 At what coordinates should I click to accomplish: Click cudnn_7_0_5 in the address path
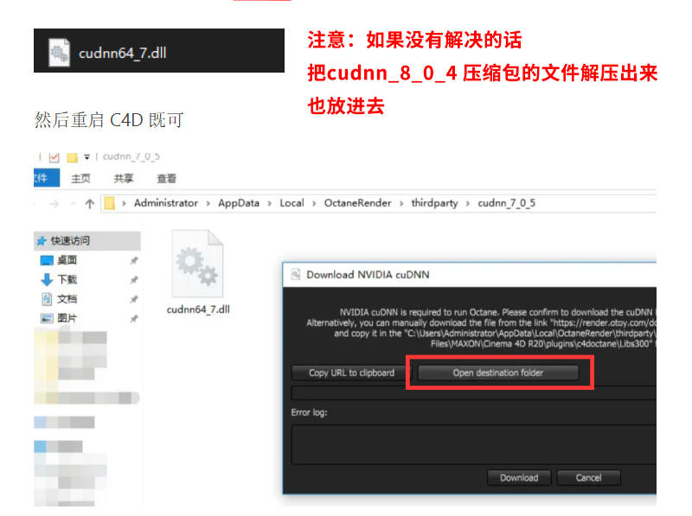pos(507,203)
